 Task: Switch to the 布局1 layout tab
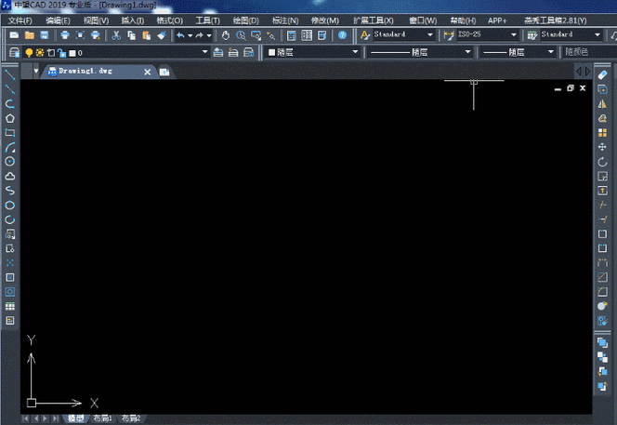102,418
